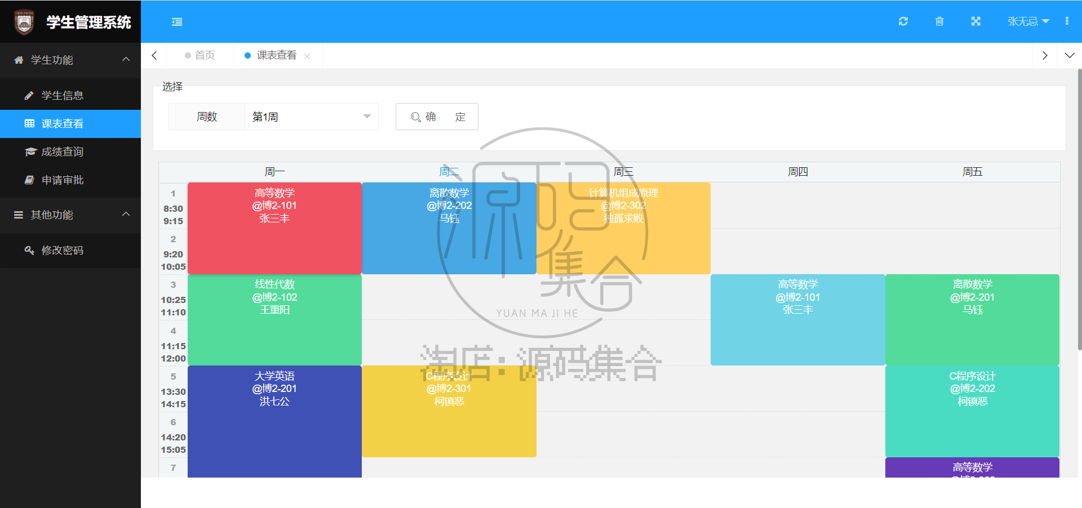
Task: Toggle fullscreen with the expand icon
Action: coord(976,21)
